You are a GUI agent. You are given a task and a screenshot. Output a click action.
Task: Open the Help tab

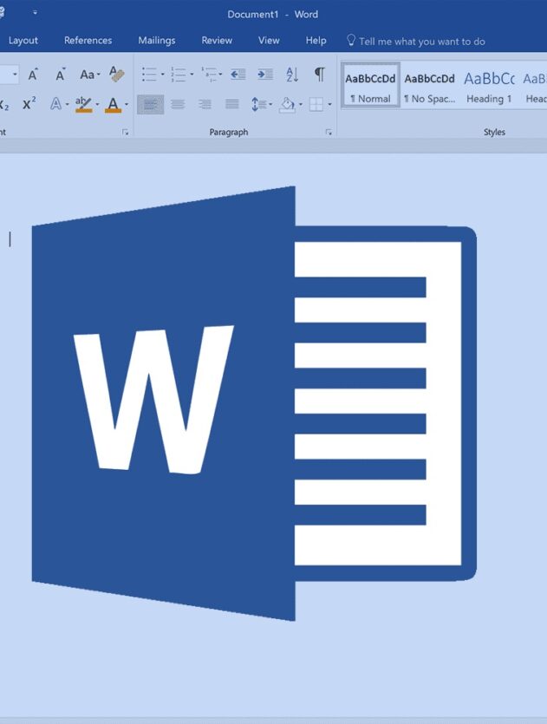pos(316,41)
